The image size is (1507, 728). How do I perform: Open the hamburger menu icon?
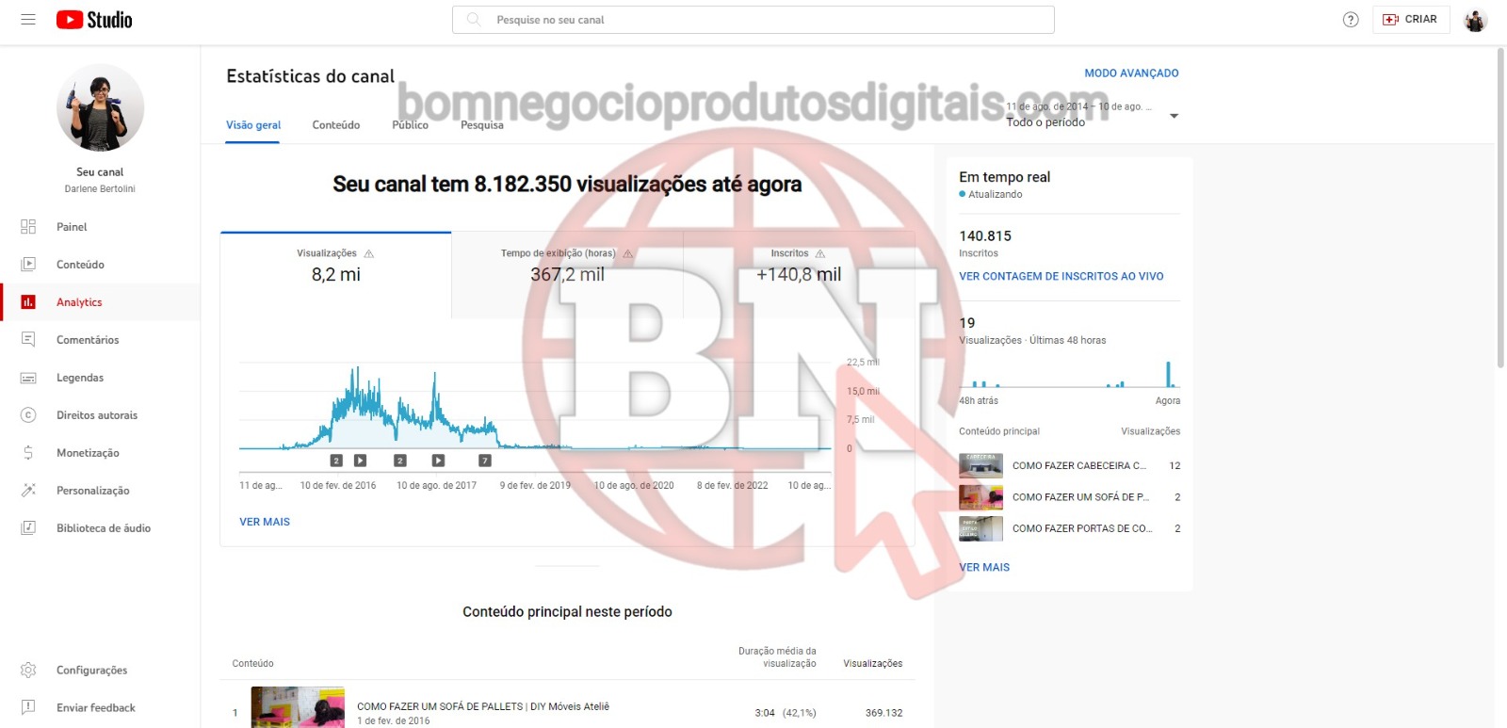click(x=28, y=19)
